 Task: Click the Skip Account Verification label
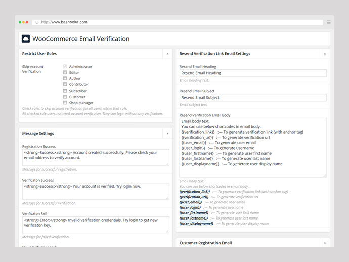click(x=33, y=69)
